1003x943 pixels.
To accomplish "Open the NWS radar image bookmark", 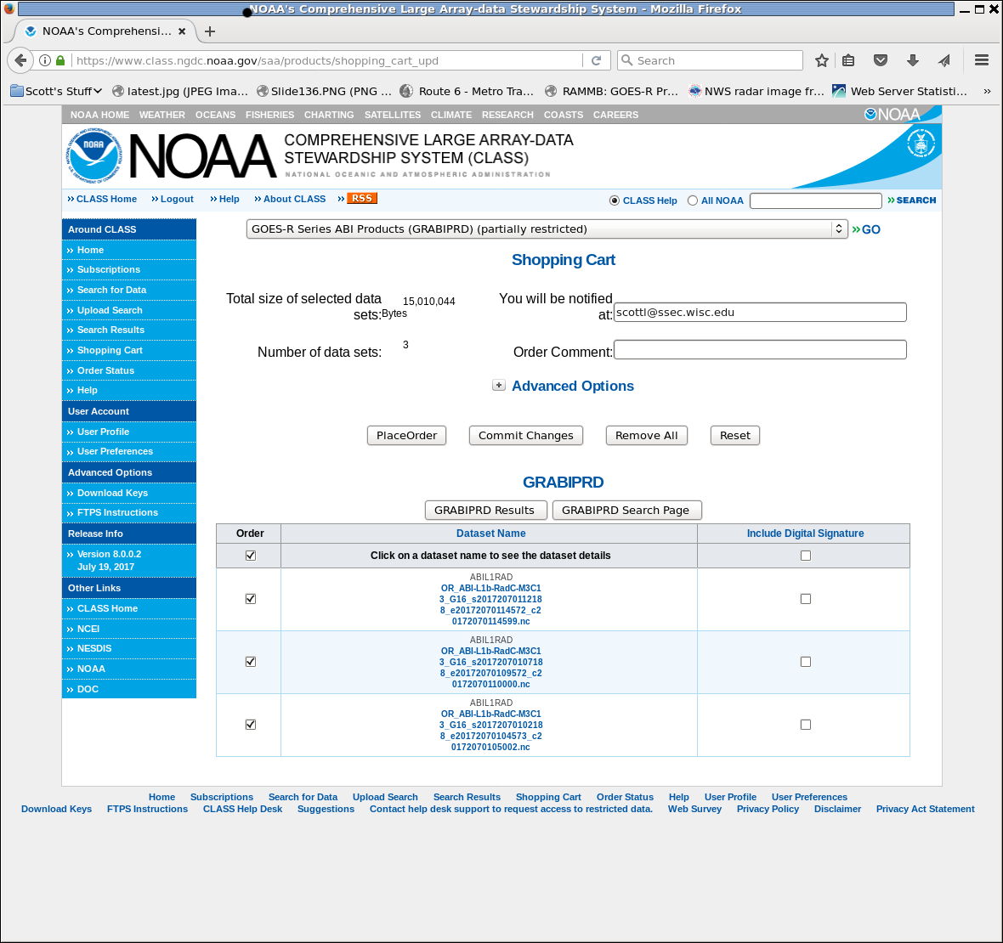I will [756, 92].
